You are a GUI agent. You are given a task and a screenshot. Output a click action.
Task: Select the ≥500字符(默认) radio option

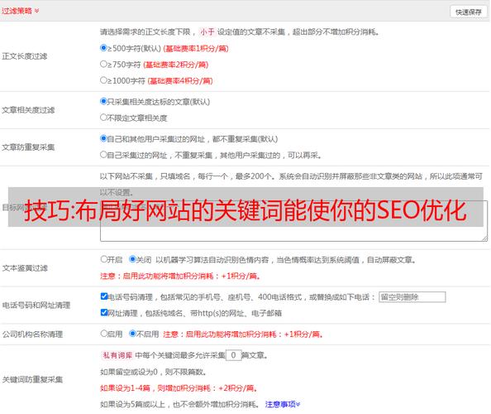tap(103, 48)
